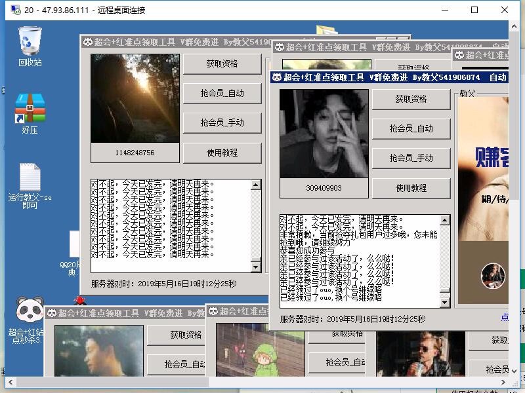Click the remote desktop vertical scrollbar up arrow
Image resolution: width=525 pixels, height=393 pixels.
pyautogui.click(x=514, y=26)
